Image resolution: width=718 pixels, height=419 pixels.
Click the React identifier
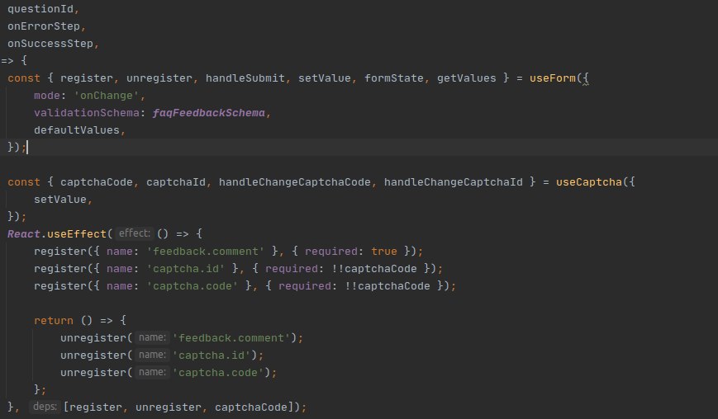coord(24,234)
